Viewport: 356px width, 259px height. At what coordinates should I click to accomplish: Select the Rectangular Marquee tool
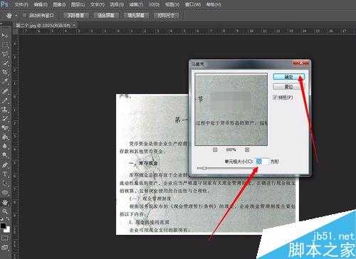[5, 44]
